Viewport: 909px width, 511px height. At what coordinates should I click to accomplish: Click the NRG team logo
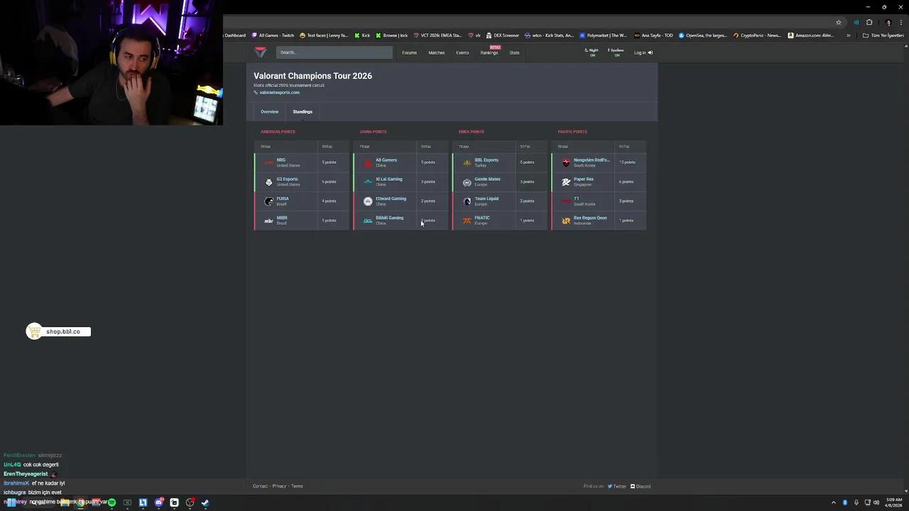tap(268, 163)
